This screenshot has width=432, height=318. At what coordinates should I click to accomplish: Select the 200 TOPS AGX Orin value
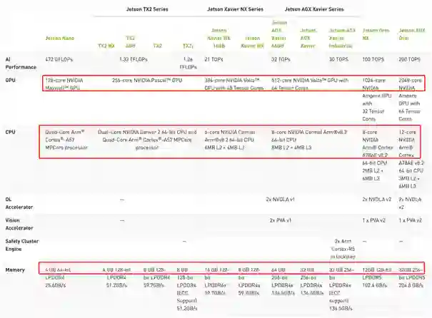(x=409, y=59)
